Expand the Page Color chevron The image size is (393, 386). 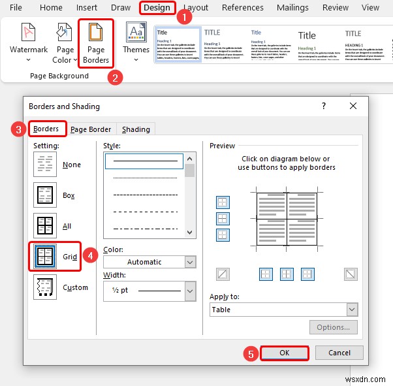click(x=75, y=60)
